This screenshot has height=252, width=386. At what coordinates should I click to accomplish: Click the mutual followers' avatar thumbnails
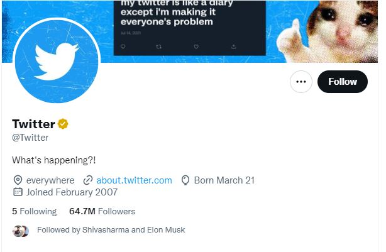tap(21, 231)
